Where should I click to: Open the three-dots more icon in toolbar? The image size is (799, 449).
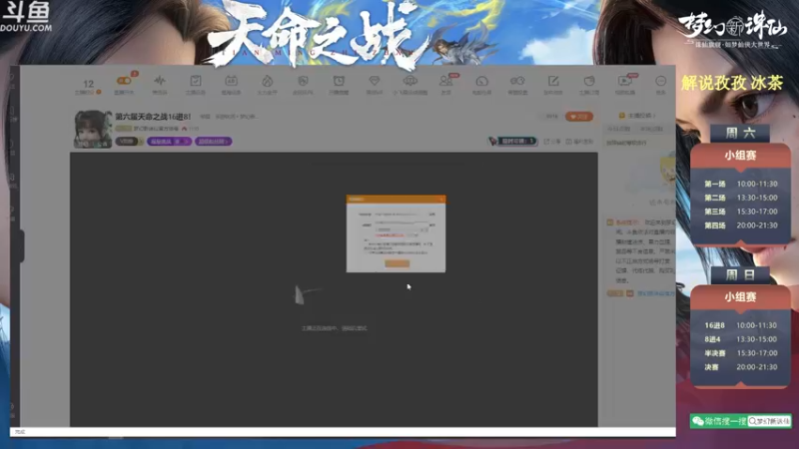(660, 81)
